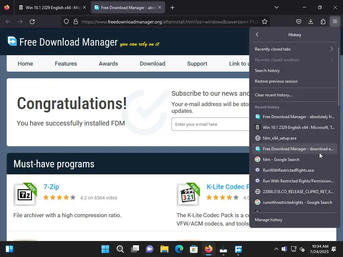Open the Chat app on taskbar
The image size is (343, 257).
[x=150, y=249]
